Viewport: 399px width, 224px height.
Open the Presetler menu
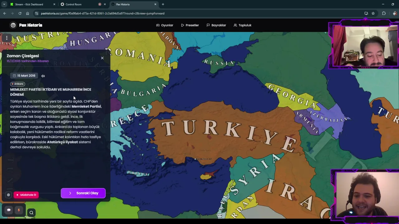190,25
